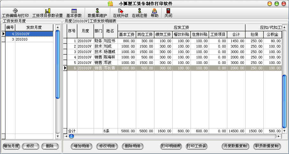The height and width of the screenshot is (154, 289).
Task: Click 绩效工资 column header
Action: 163,35
